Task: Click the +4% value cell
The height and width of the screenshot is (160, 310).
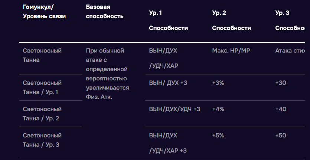Action: [218, 109]
